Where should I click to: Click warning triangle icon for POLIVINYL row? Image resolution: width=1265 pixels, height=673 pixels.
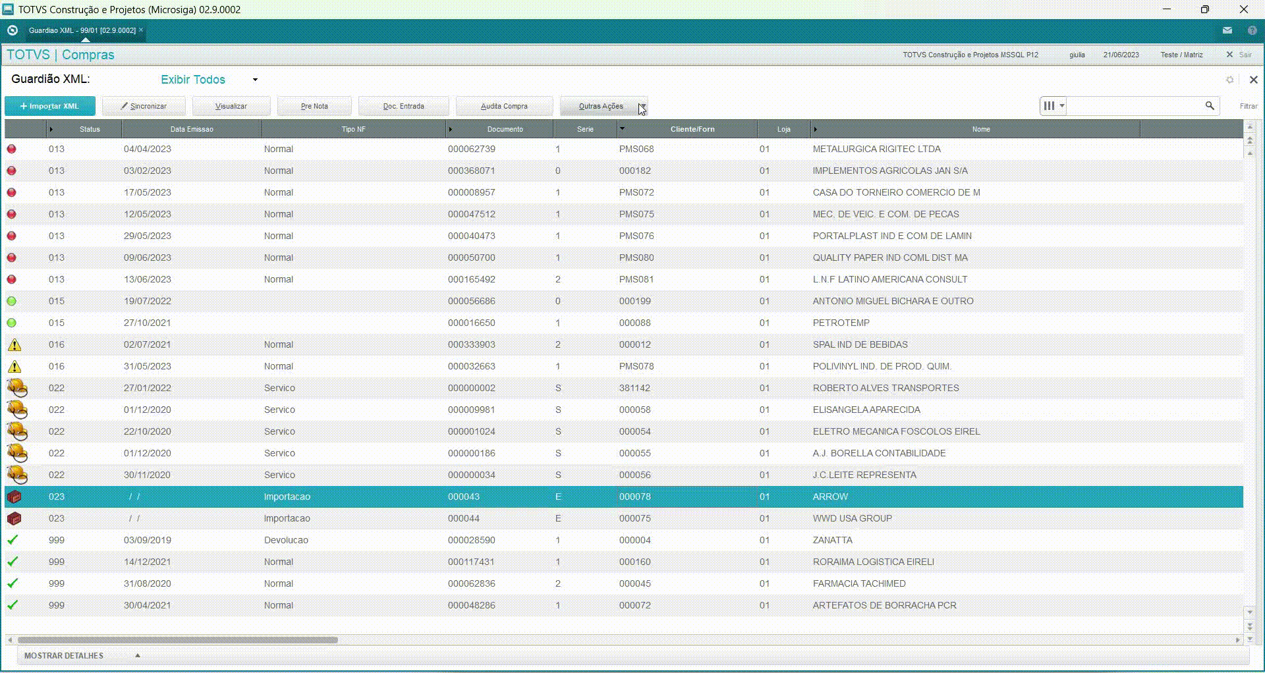pyautogui.click(x=14, y=366)
